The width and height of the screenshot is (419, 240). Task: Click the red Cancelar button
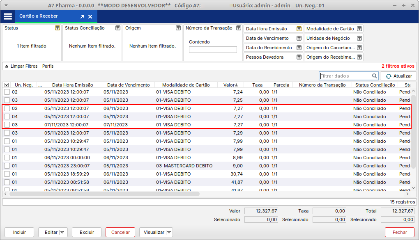pos(120,232)
